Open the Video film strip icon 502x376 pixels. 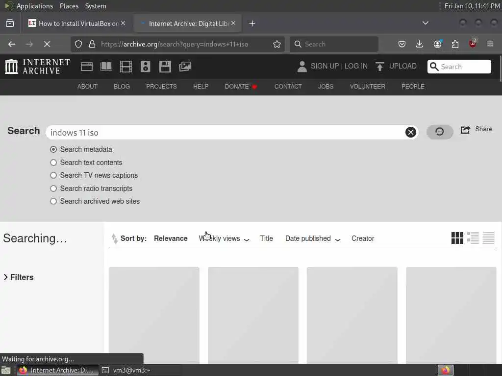click(126, 67)
